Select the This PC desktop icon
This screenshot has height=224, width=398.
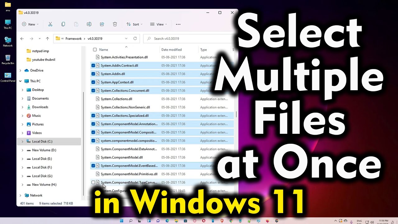tap(8, 24)
